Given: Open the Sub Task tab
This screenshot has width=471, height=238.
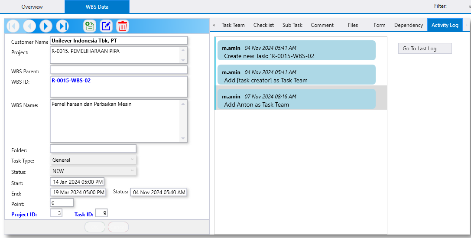Looking at the screenshot, I should coord(292,25).
